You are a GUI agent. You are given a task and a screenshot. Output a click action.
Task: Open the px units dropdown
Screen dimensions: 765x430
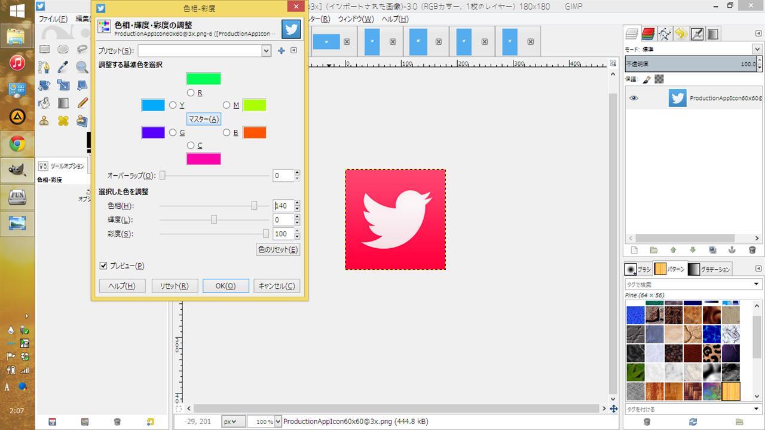pyautogui.click(x=233, y=422)
